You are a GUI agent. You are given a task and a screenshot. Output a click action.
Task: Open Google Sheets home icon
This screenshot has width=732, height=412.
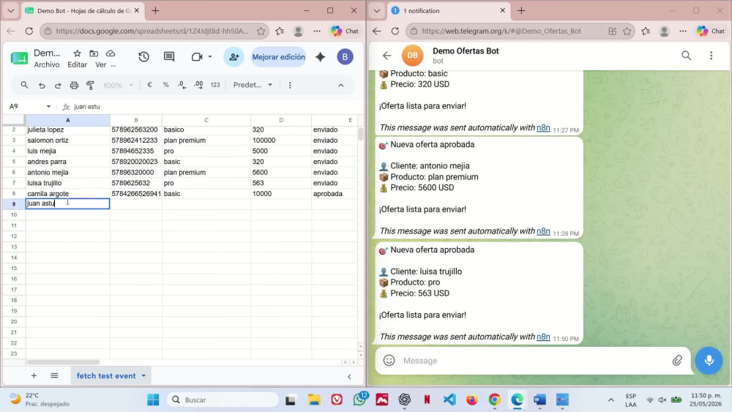coord(19,58)
